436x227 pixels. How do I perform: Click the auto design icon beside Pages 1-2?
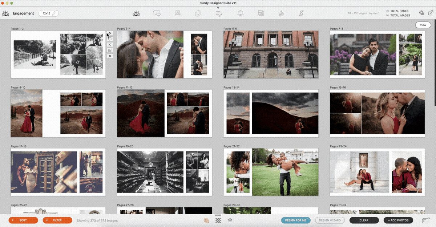click(109, 33)
